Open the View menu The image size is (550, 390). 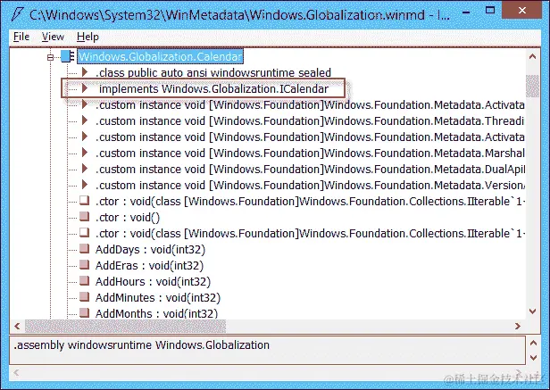(x=53, y=37)
